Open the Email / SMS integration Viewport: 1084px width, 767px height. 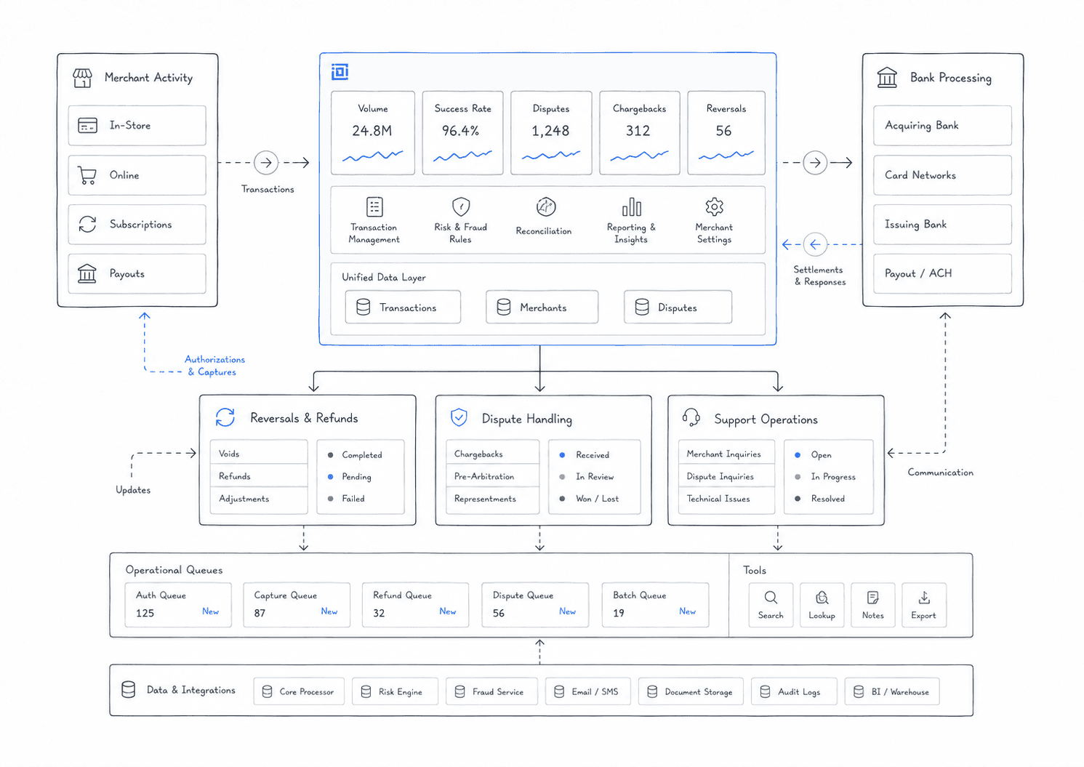(588, 691)
